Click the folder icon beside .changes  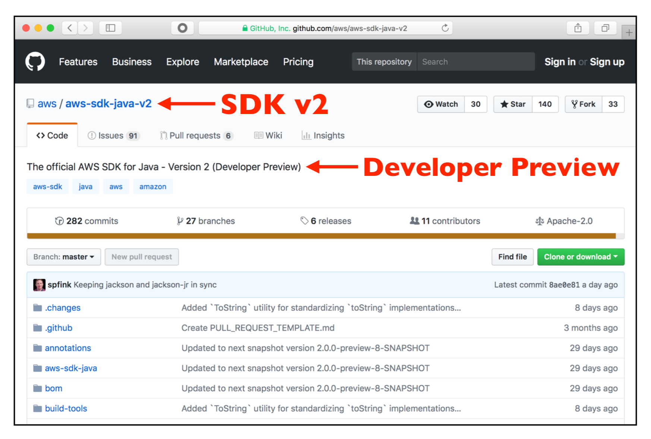tap(37, 307)
